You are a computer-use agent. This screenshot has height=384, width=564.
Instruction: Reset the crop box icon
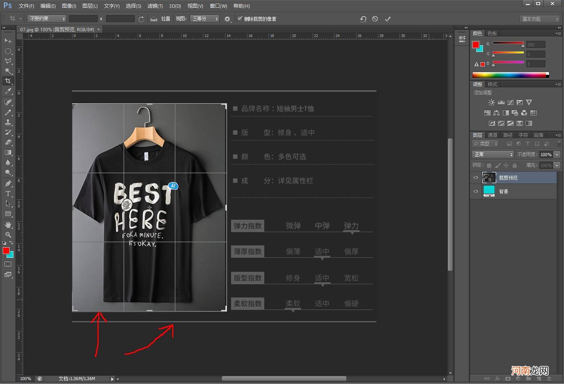coord(363,19)
